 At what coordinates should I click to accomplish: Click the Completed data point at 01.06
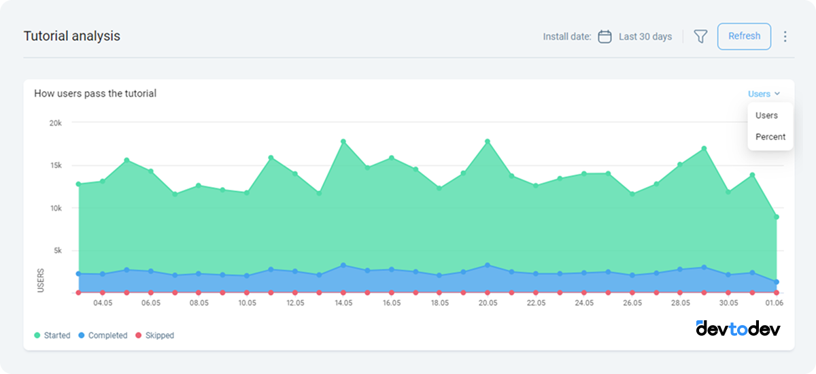777,282
